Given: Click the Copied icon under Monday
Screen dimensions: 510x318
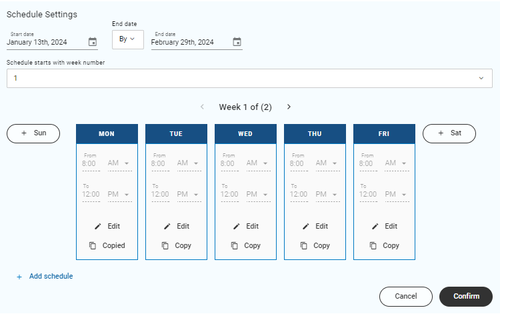Looking at the screenshot, I should (93, 245).
